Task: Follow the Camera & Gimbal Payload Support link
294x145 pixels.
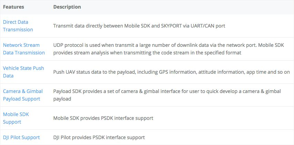Action: pos(23,95)
